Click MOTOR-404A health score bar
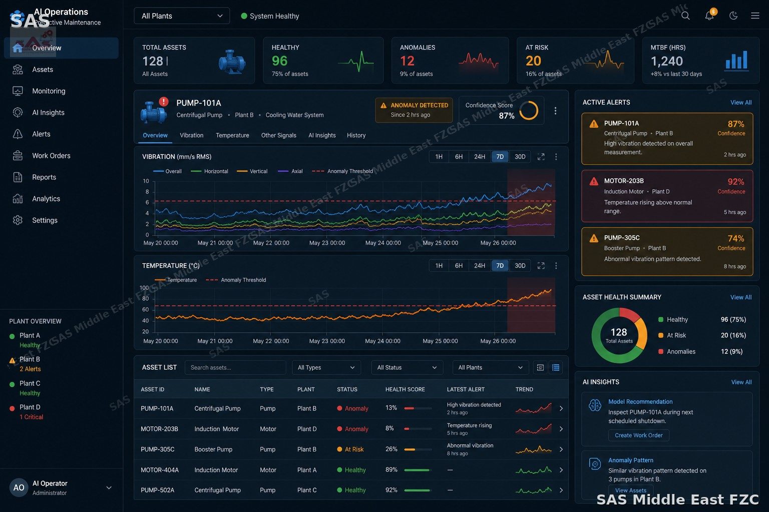769x512 pixels. [x=418, y=470]
